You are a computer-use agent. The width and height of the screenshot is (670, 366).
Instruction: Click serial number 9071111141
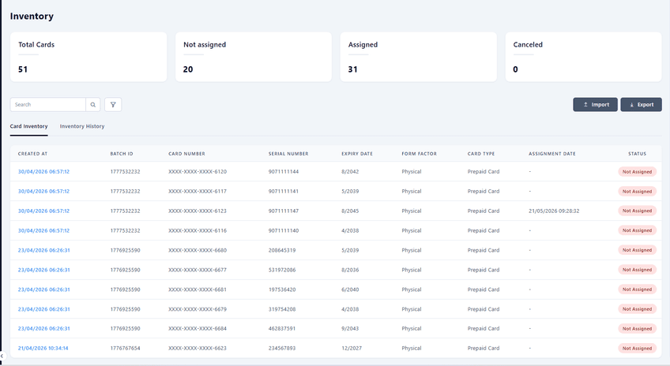(x=284, y=191)
